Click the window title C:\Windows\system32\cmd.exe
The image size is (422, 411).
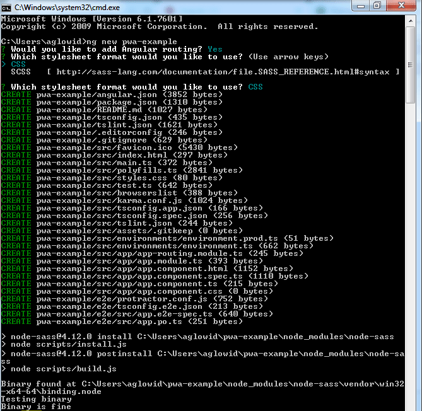coord(67,8)
